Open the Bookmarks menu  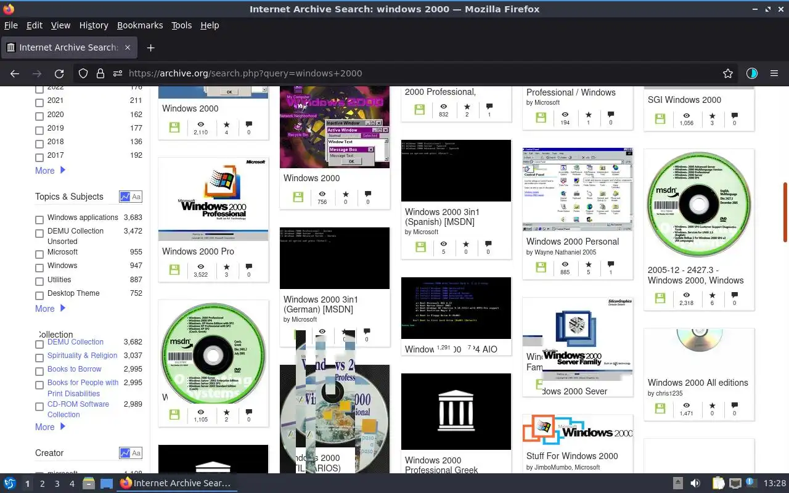[x=140, y=25]
